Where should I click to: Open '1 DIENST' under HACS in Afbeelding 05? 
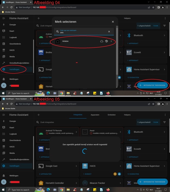(87, 174)
